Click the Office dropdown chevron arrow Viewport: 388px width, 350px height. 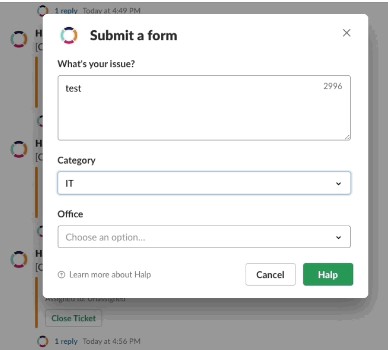pyautogui.click(x=338, y=238)
